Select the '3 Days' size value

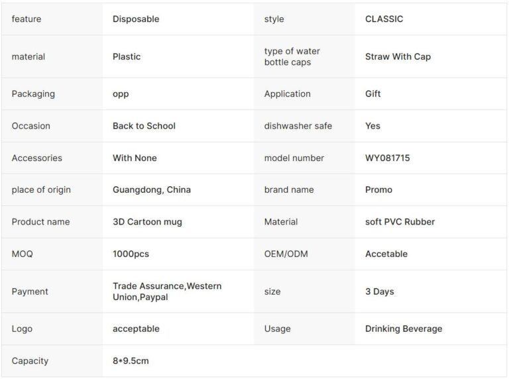(380, 292)
